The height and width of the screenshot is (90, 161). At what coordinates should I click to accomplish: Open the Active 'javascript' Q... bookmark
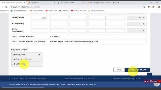click(96, 10)
